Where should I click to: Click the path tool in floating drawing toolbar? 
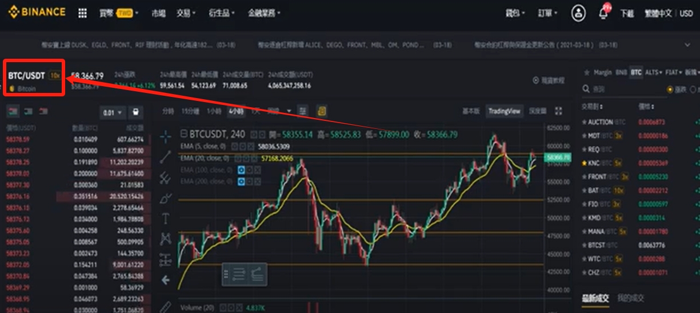tap(258, 275)
